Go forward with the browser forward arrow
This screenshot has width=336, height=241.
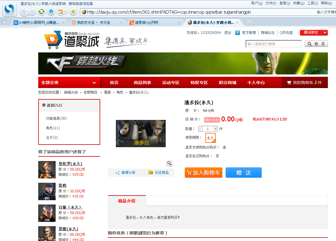tap(32, 12)
